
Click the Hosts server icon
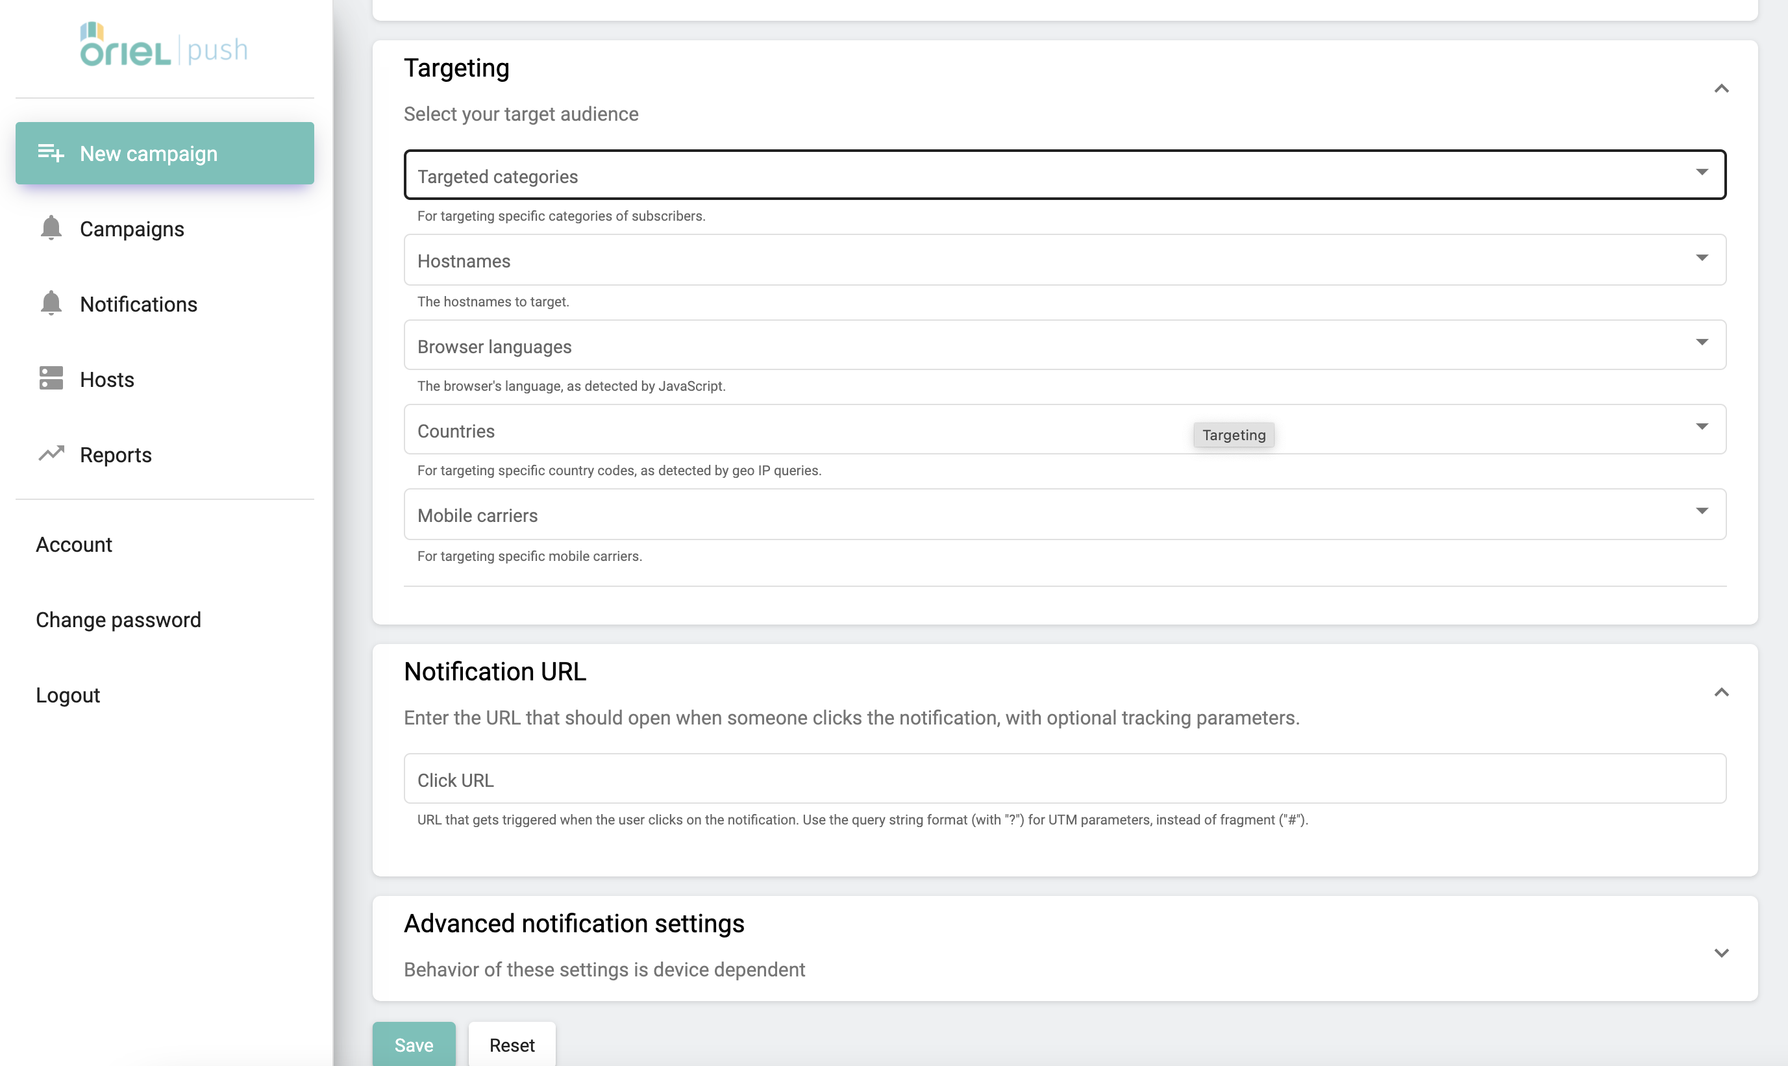click(51, 378)
